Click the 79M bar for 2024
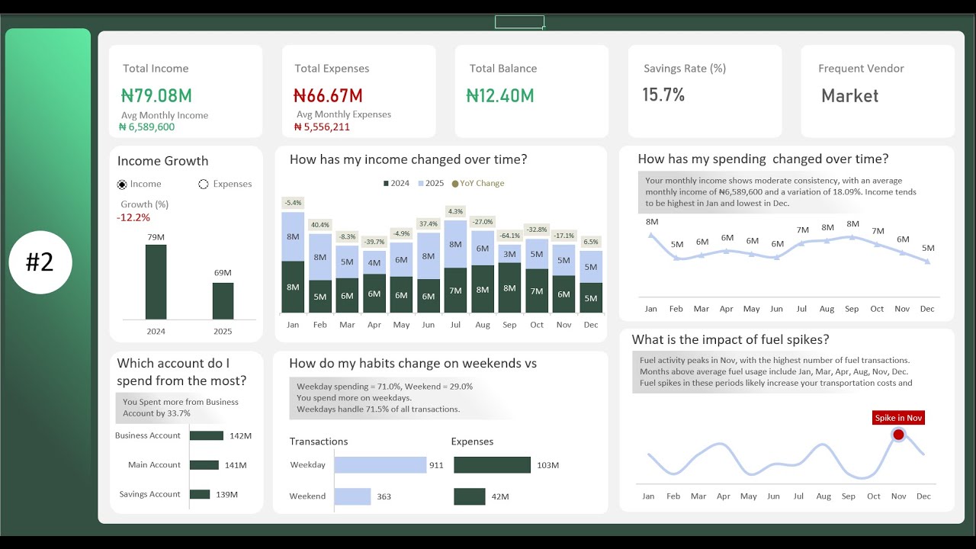The image size is (976, 549). pos(156,281)
